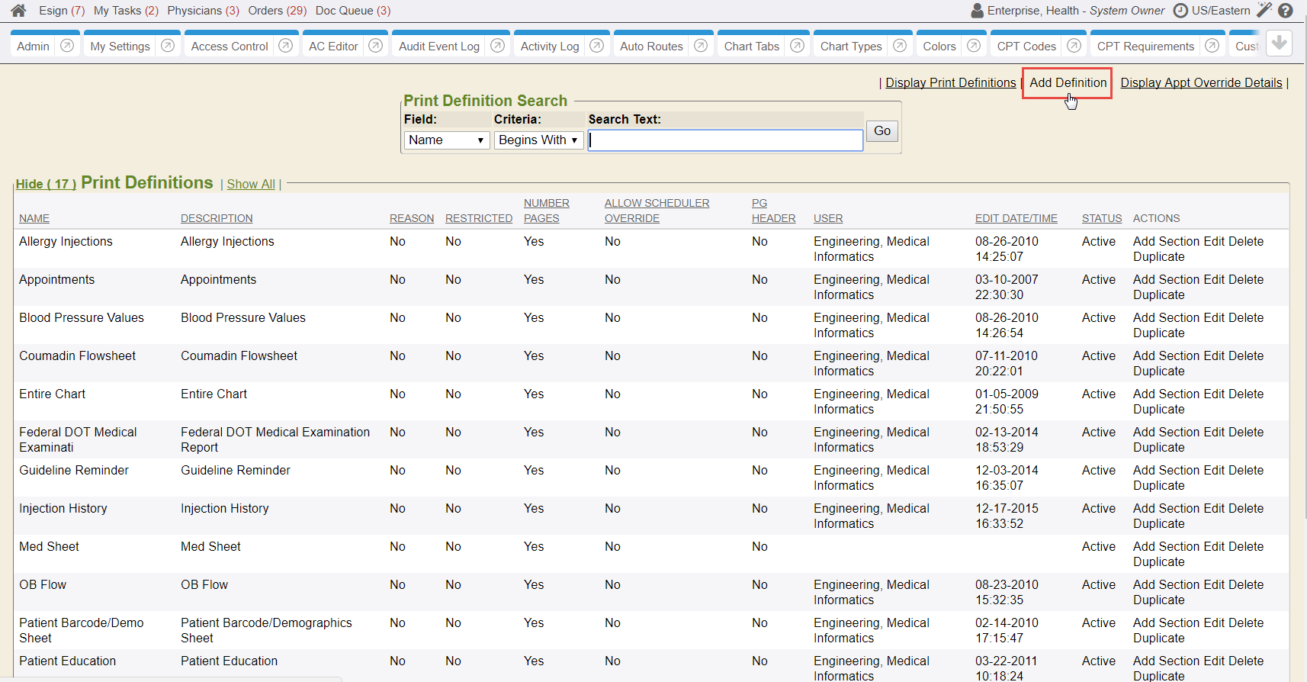Open the pop-out icon for CPT Codes
Screen dimensions: 1307x682
[x=1074, y=46]
